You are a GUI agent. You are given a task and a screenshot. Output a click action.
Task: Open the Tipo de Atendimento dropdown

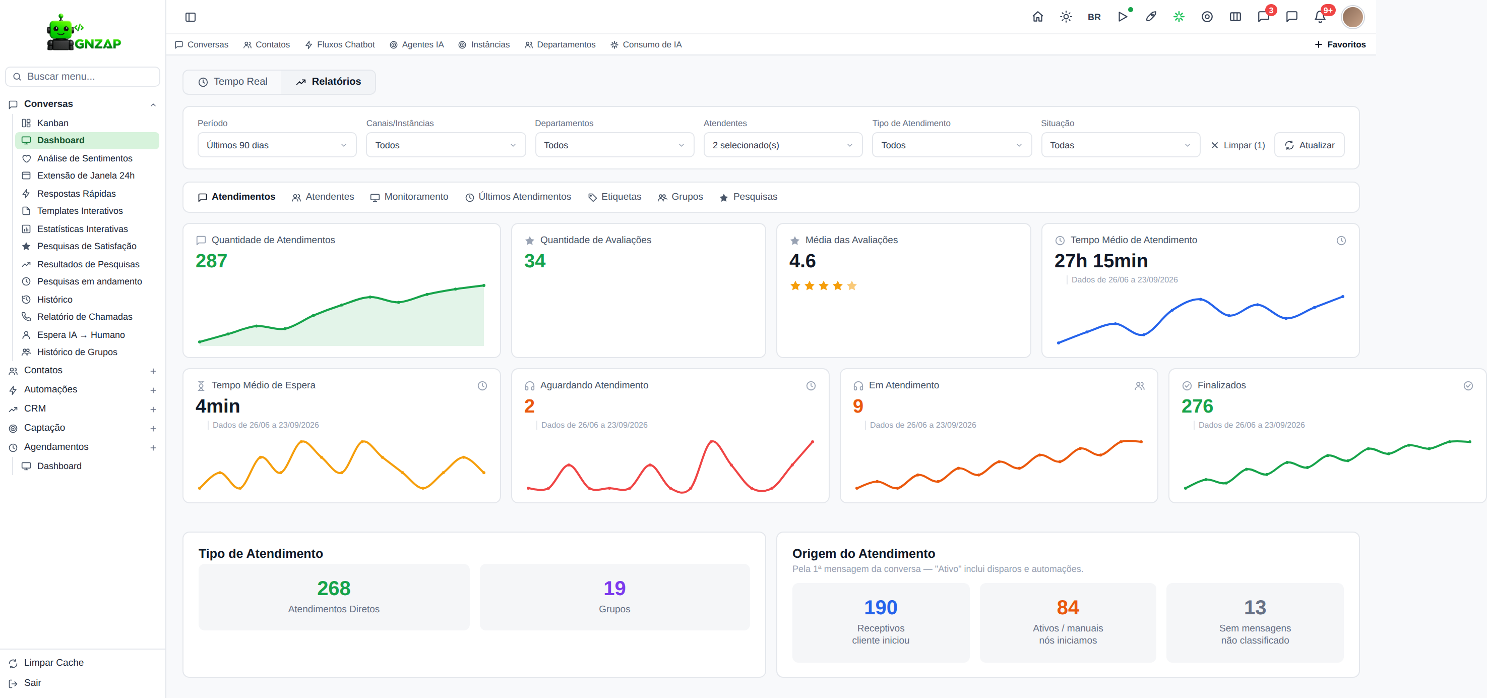(951, 145)
